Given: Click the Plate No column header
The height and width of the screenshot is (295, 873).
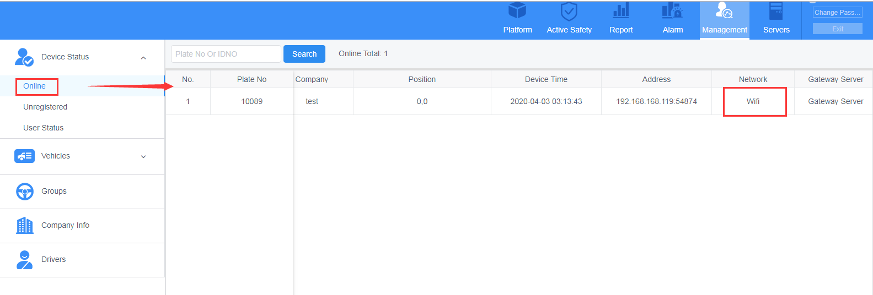Looking at the screenshot, I should pos(251,79).
